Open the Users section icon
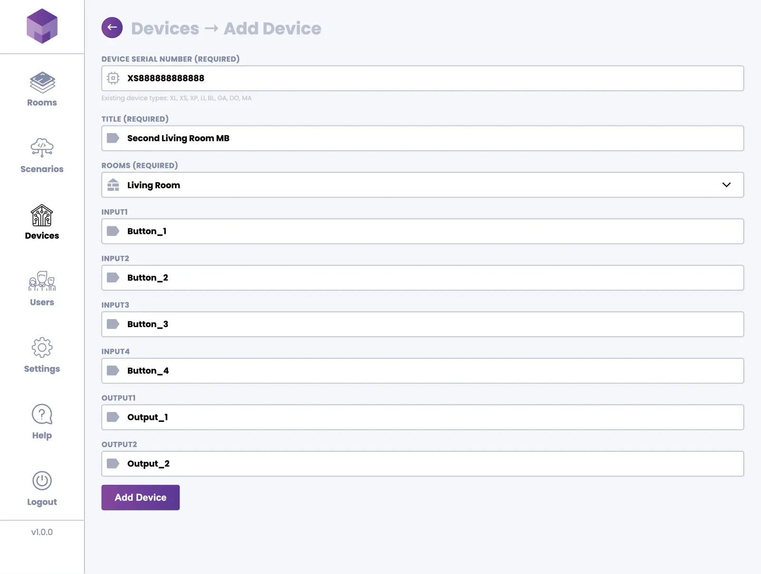 click(x=42, y=282)
